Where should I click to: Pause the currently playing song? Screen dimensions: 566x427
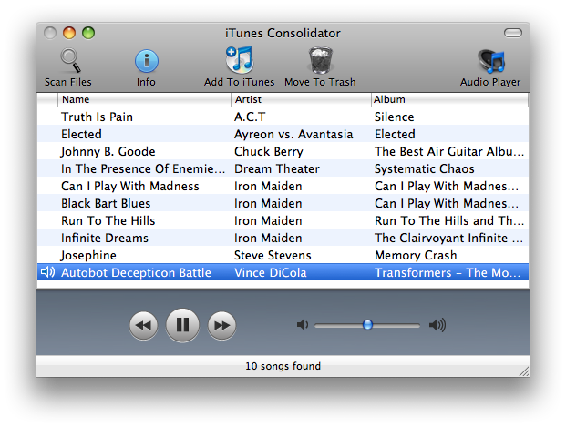(182, 325)
